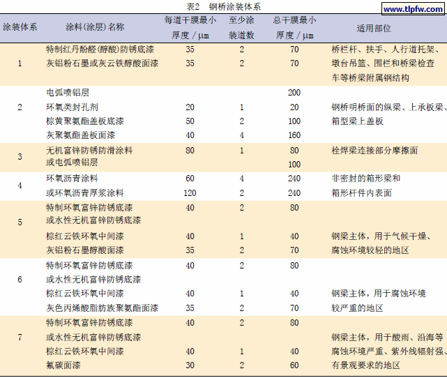Click 电弧喷铝层 in system 2
This screenshot has width=447, height=378.
point(68,92)
